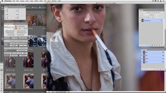Open Fill dropdown arrow in Layers
Viewport: 166px width, 93px height.
point(159,17)
